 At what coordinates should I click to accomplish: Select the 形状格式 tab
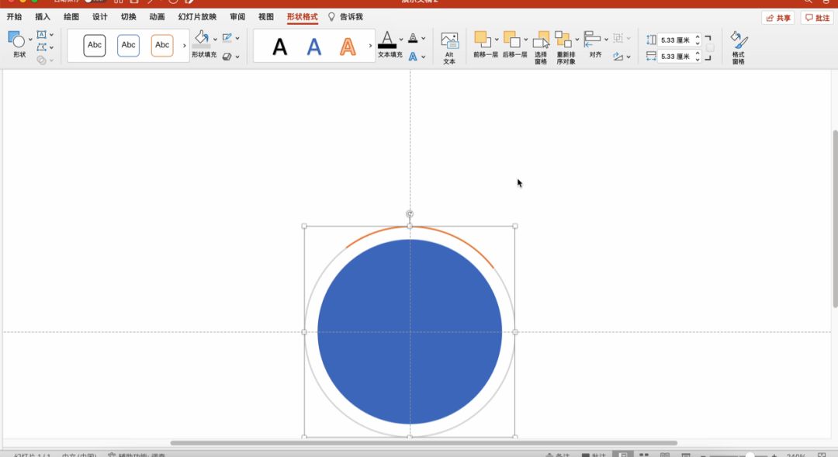pos(302,17)
